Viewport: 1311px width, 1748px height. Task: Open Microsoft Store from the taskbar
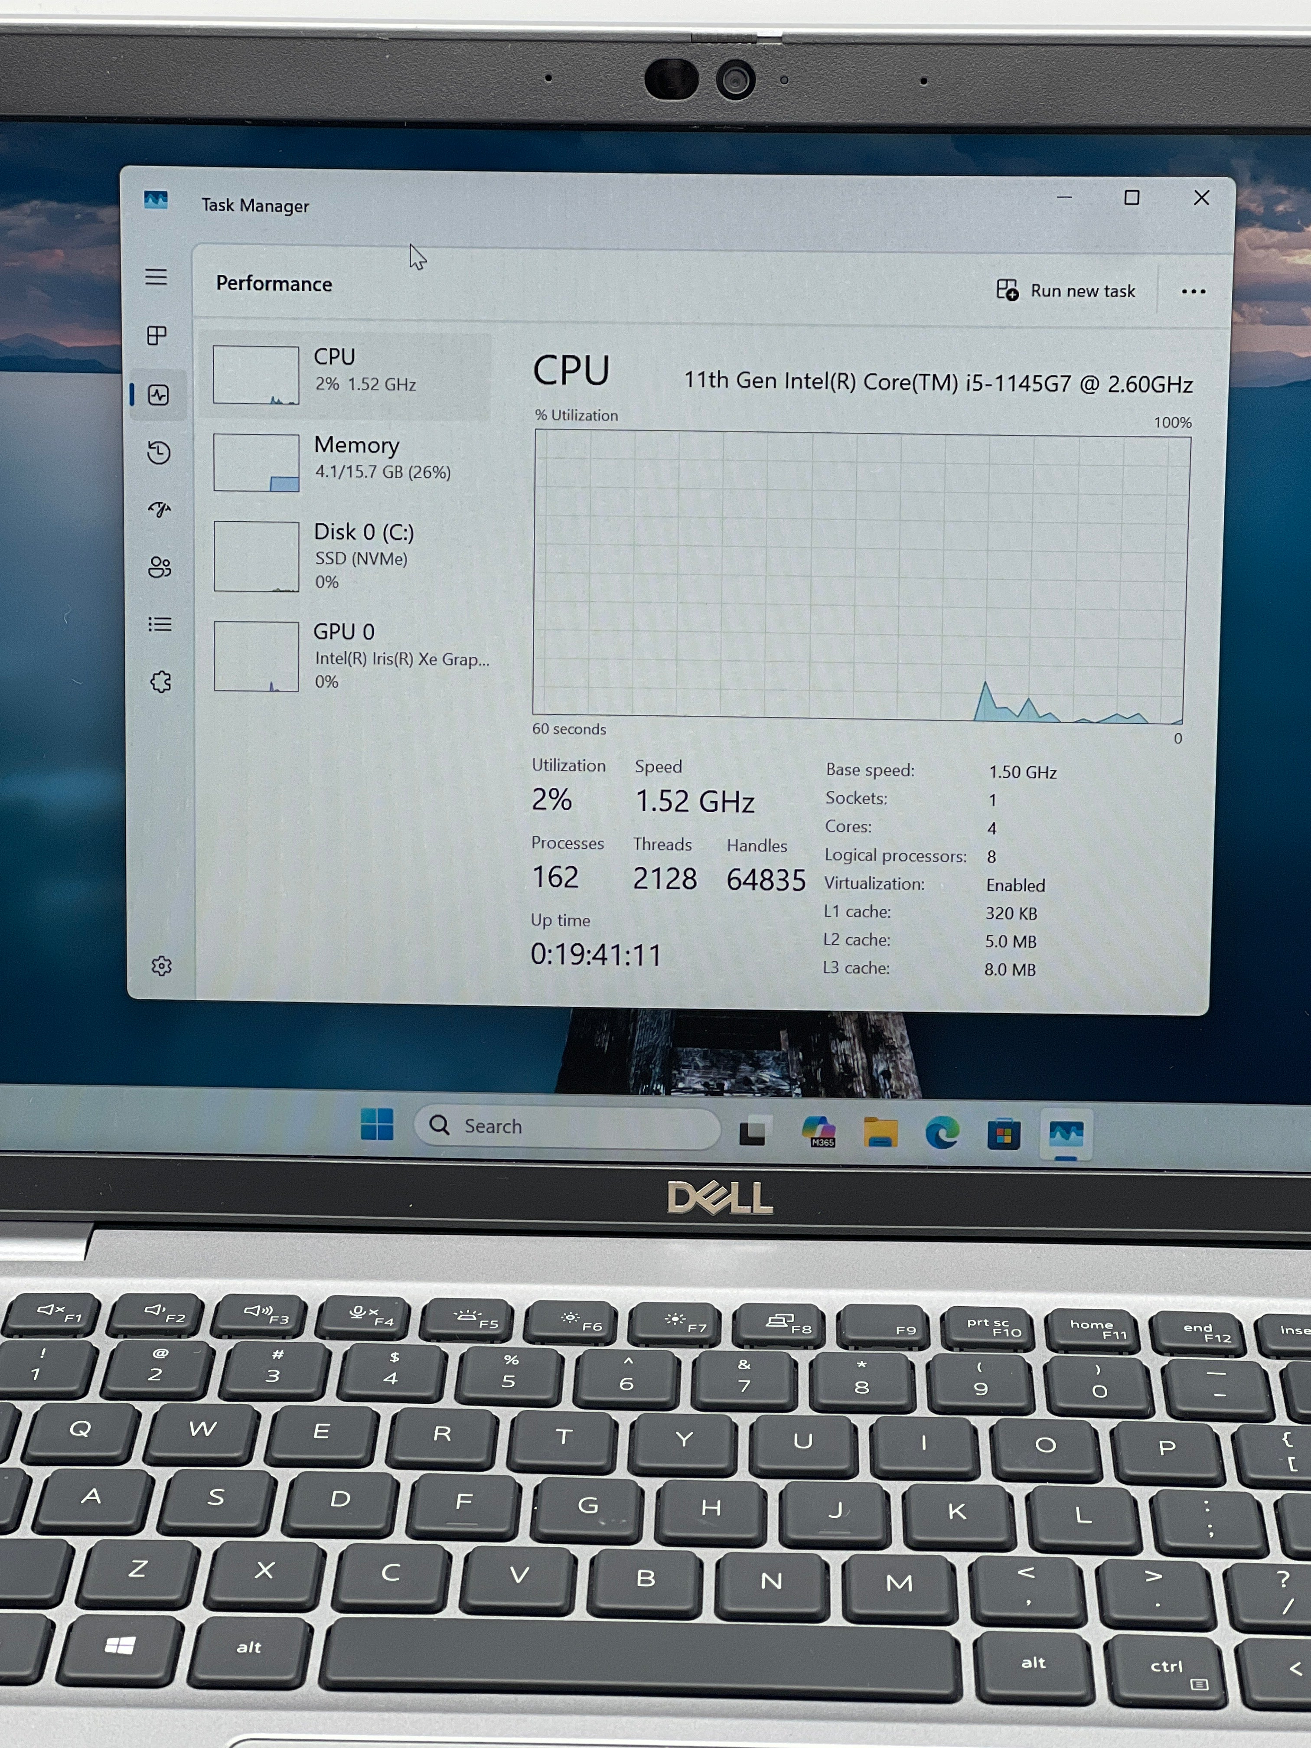[1004, 1135]
